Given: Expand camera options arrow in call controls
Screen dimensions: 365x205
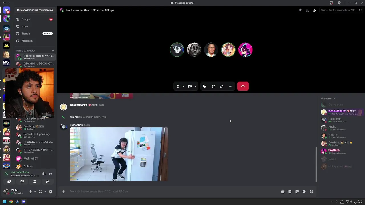Looking at the screenshot, I should point(195,86).
